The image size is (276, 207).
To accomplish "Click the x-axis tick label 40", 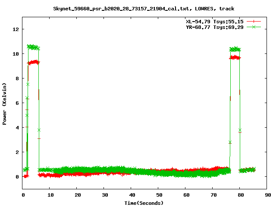I will tap(132, 195).
